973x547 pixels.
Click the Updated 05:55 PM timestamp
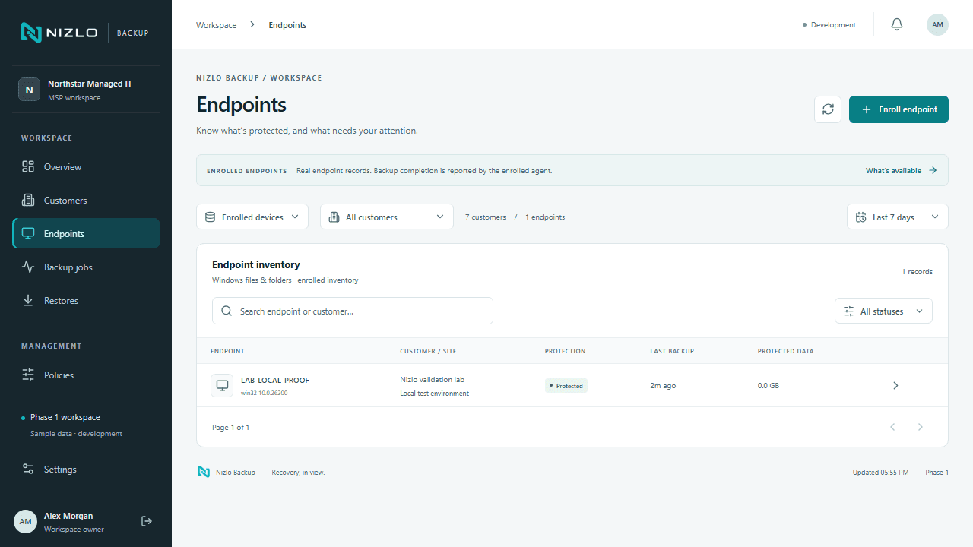click(x=880, y=473)
